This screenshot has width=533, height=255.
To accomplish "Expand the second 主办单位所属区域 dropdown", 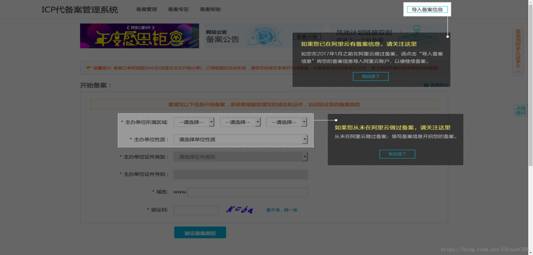I will click(x=240, y=122).
